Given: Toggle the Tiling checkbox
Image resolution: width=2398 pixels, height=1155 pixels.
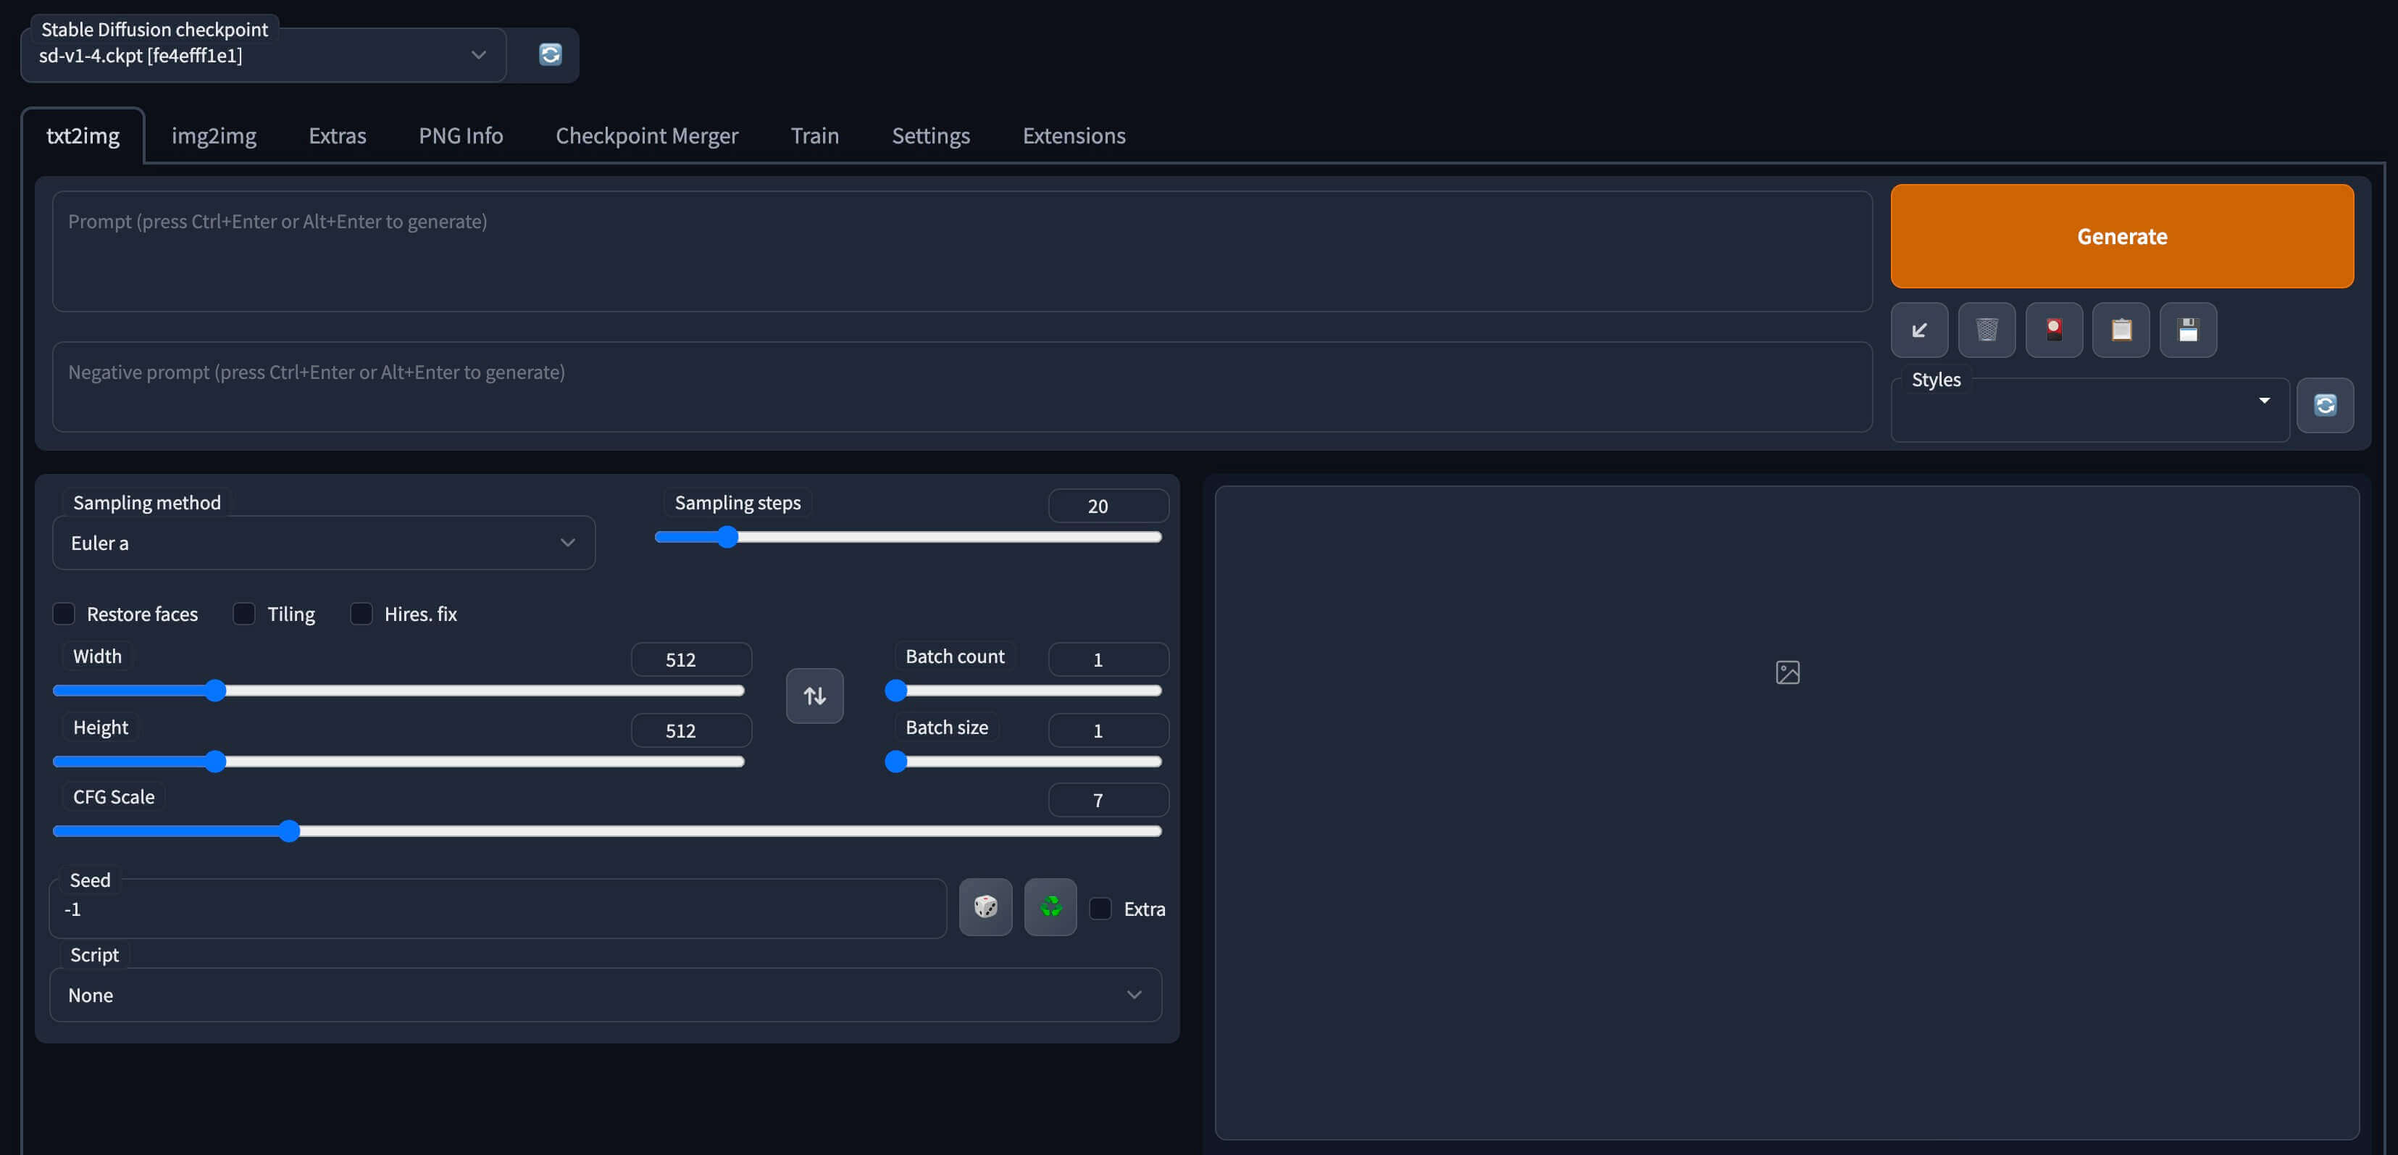Looking at the screenshot, I should pyautogui.click(x=244, y=613).
